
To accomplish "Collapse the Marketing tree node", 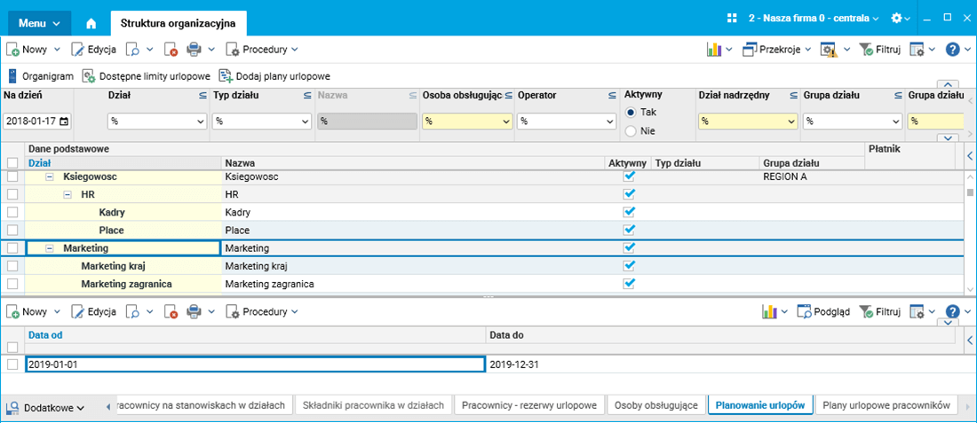I will (x=50, y=248).
